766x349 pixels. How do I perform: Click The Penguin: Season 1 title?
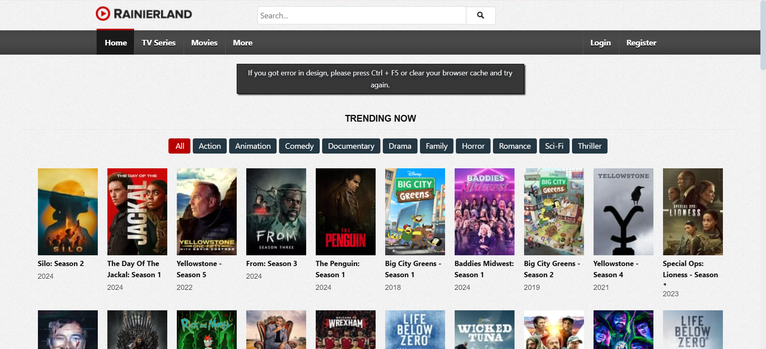pyautogui.click(x=338, y=269)
